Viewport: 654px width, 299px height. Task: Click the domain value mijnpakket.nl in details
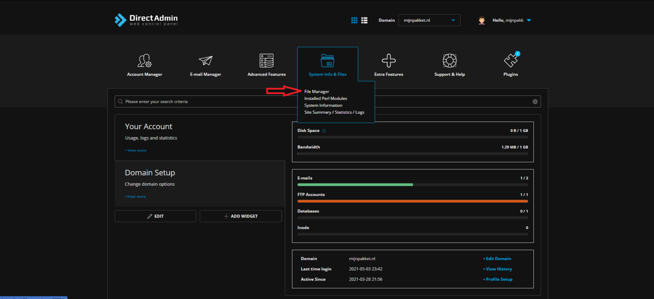(x=362, y=259)
